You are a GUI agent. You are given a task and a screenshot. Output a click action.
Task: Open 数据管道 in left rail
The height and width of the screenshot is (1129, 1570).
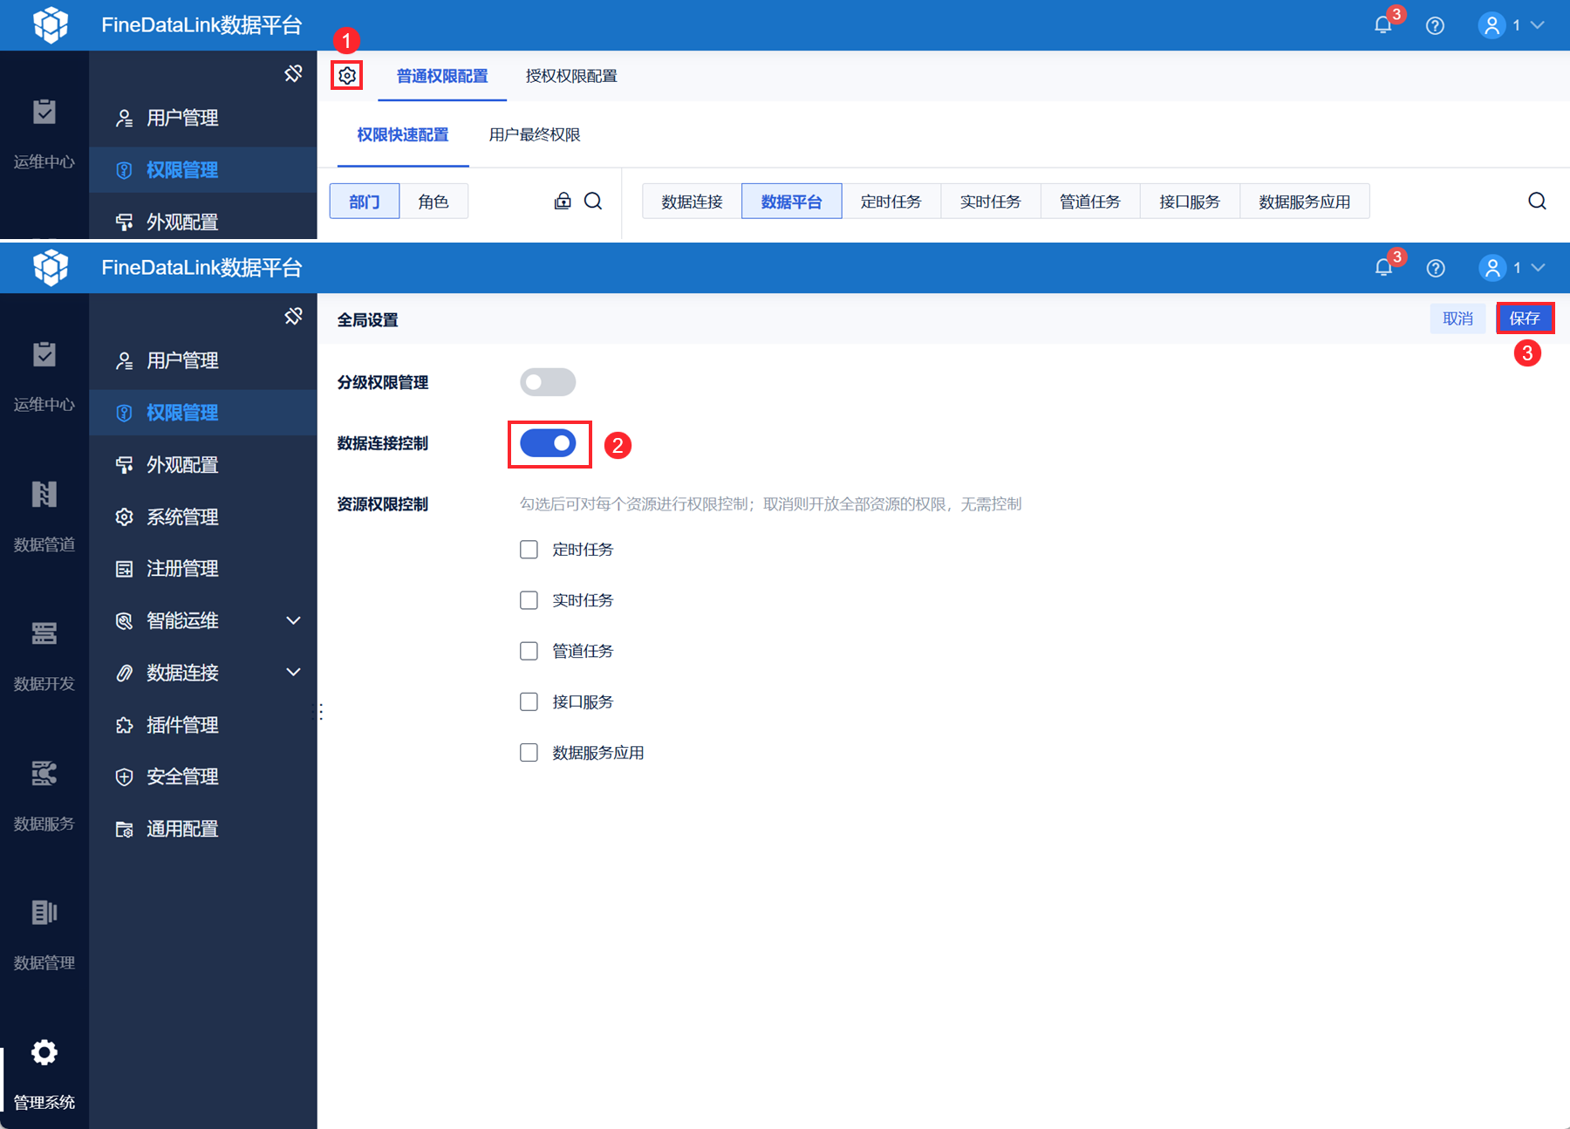(44, 516)
